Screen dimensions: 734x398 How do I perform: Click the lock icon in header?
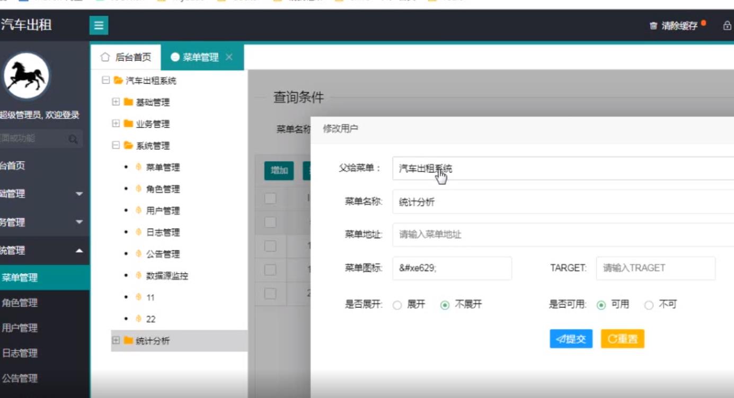point(727,26)
